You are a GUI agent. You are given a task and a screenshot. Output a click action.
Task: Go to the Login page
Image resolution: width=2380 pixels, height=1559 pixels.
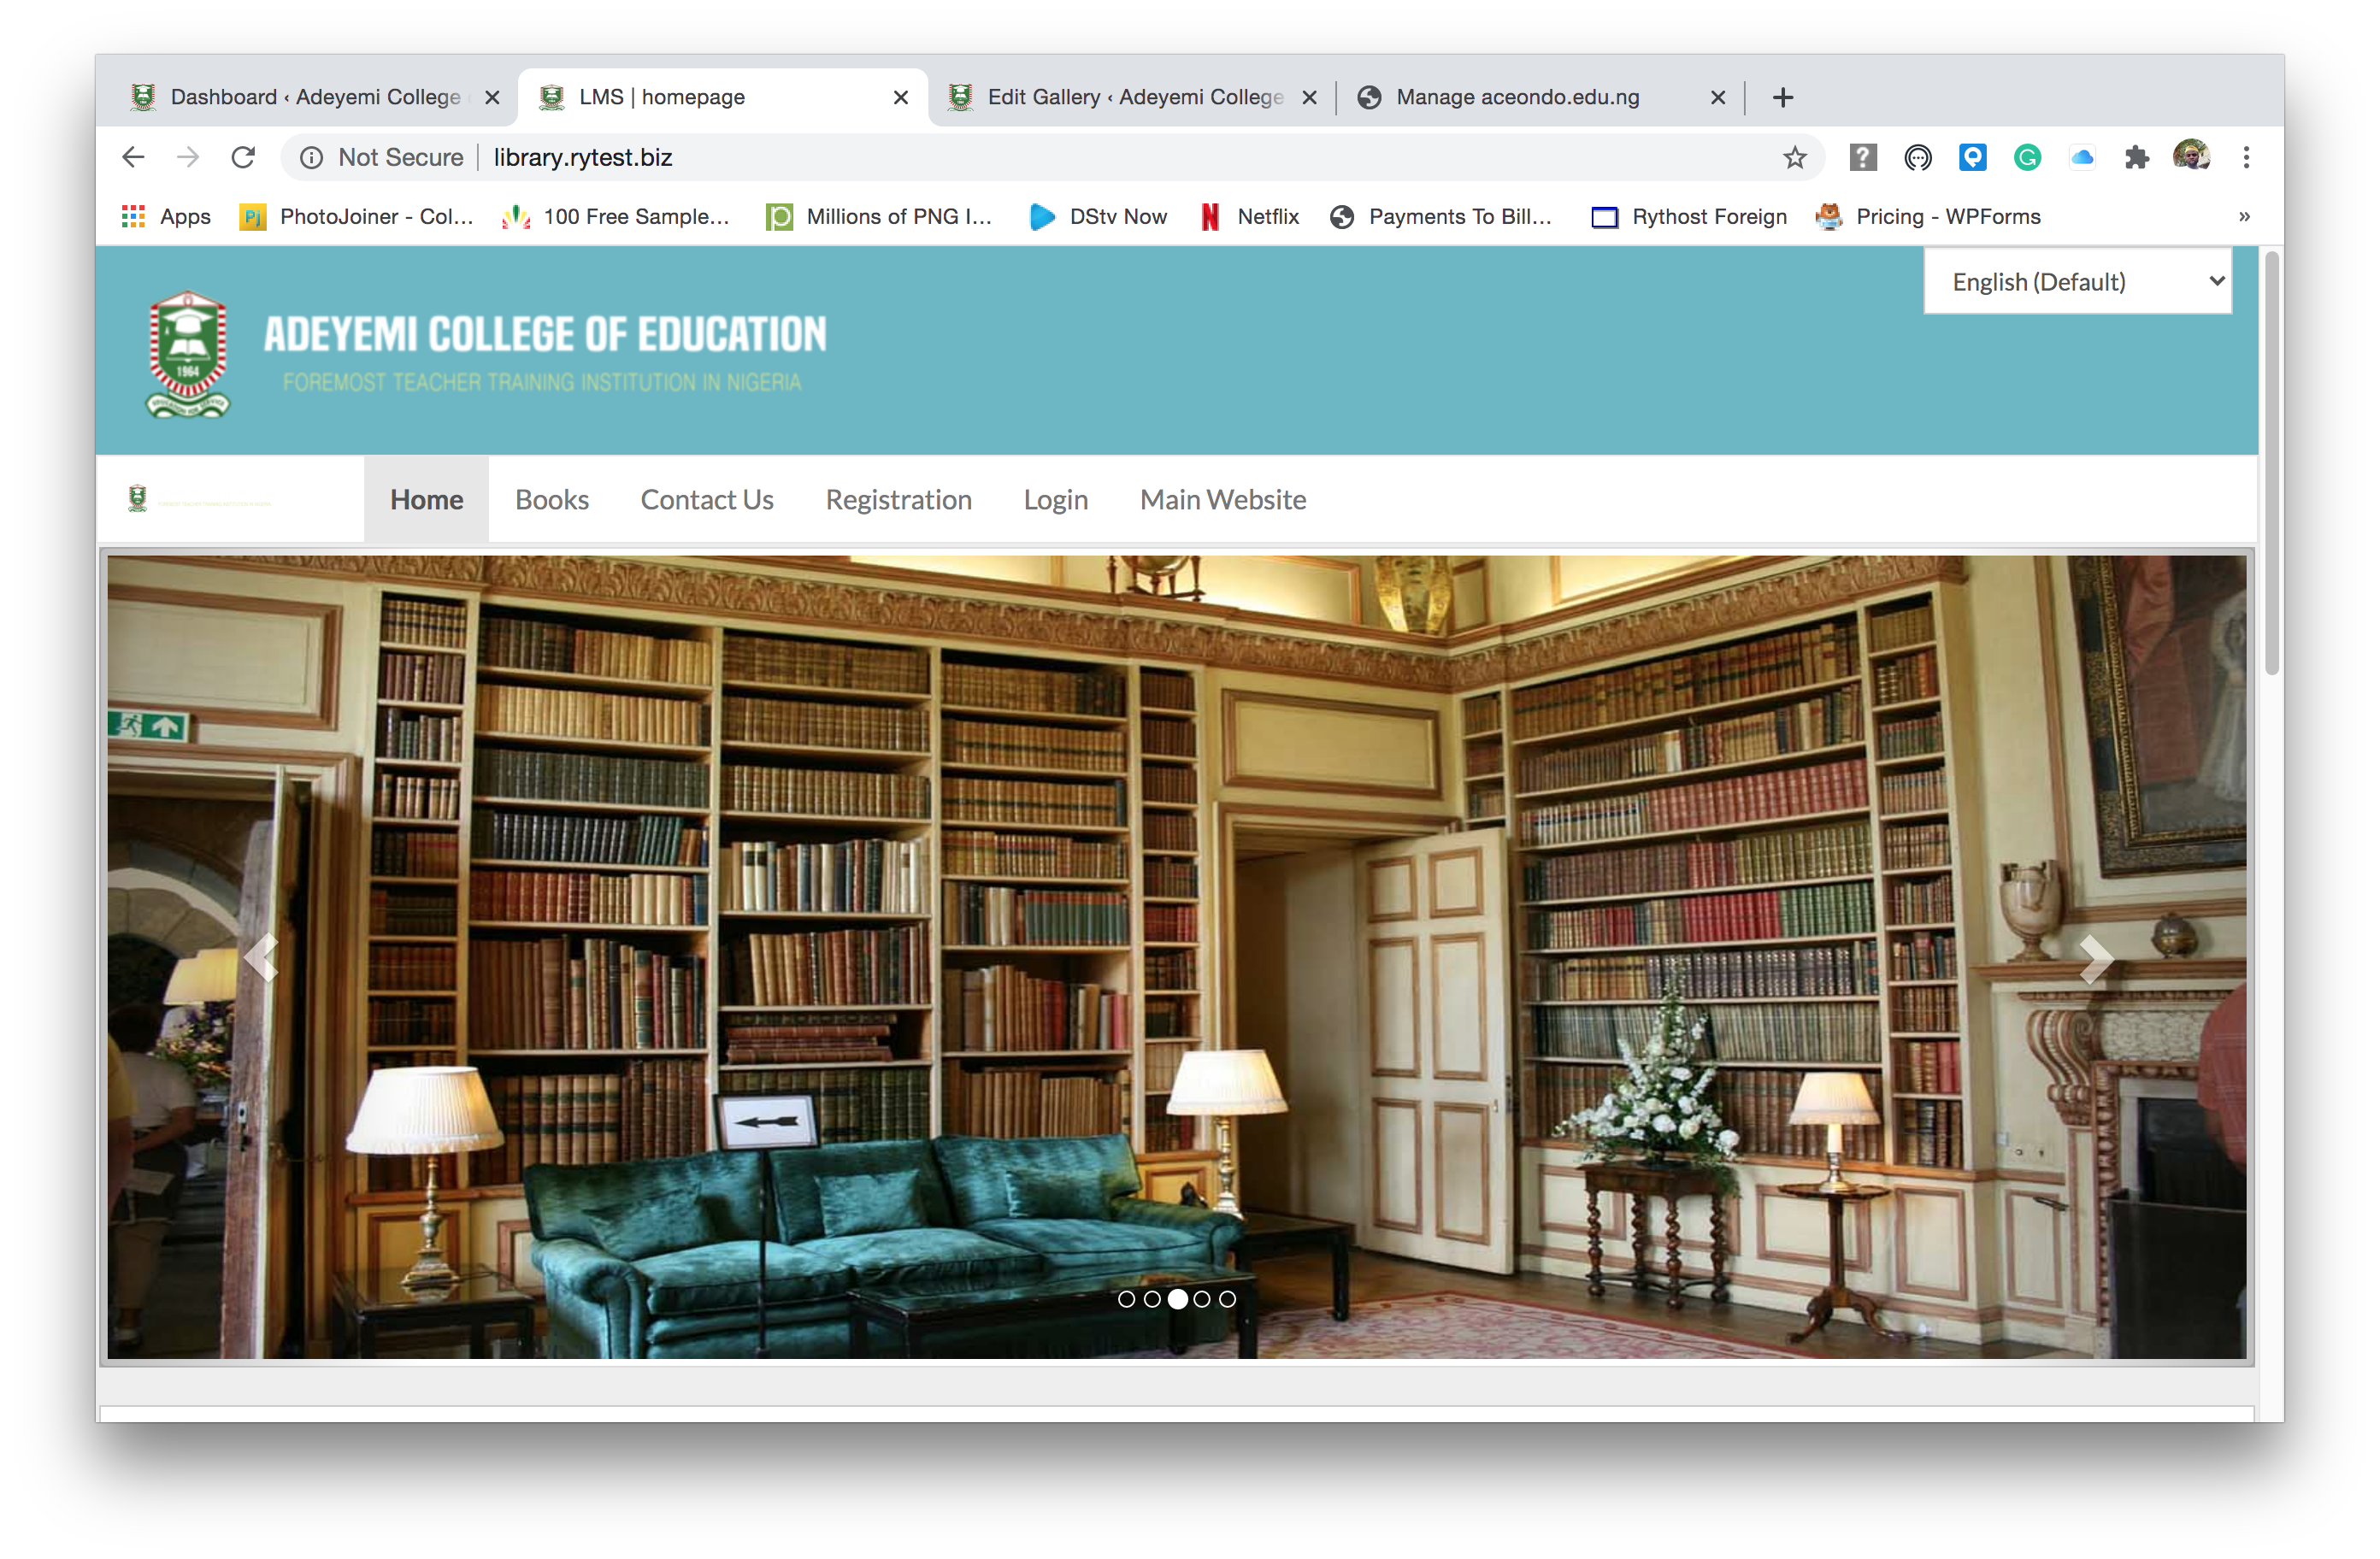1055,499
